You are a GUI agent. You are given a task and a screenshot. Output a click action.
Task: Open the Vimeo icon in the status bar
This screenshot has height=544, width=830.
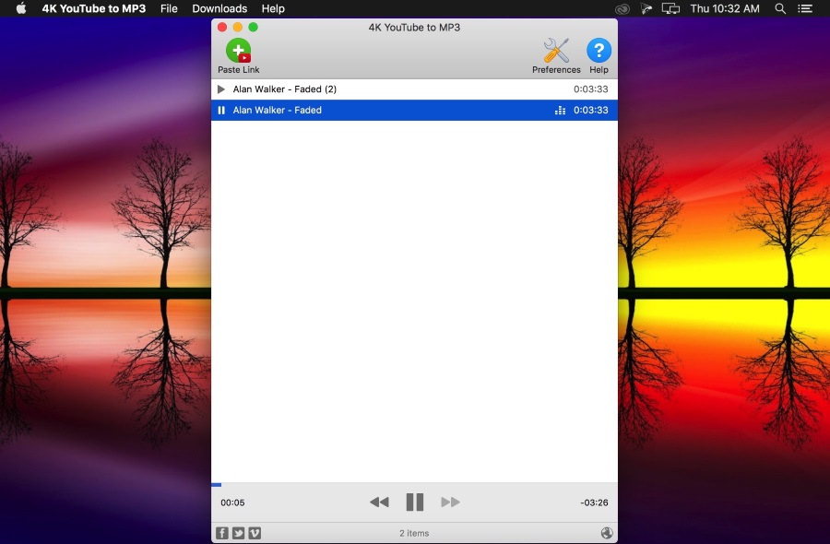click(255, 533)
